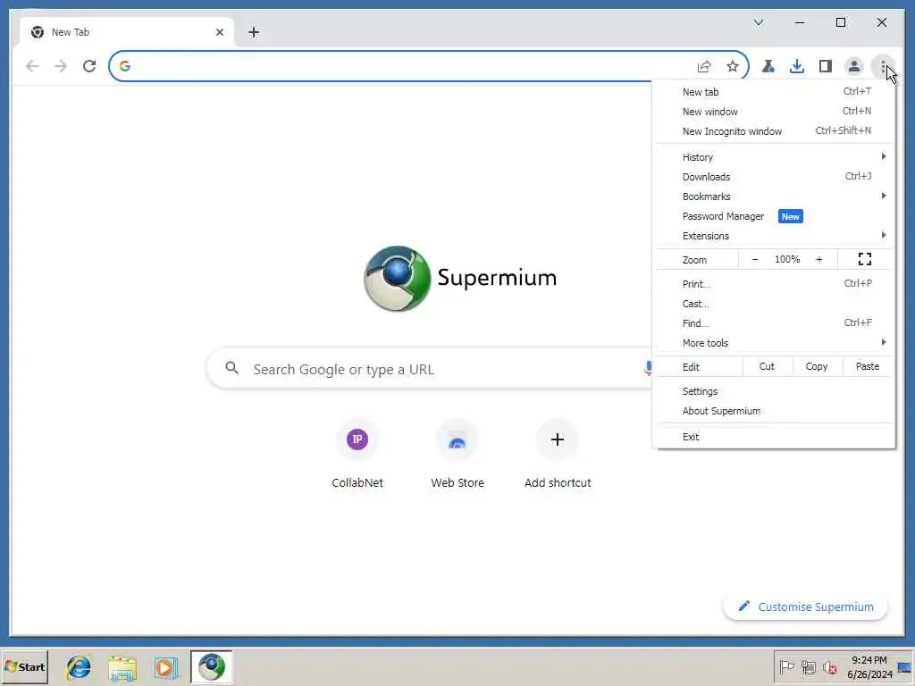Open Windows Explorer folder in taskbar

(122, 667)
